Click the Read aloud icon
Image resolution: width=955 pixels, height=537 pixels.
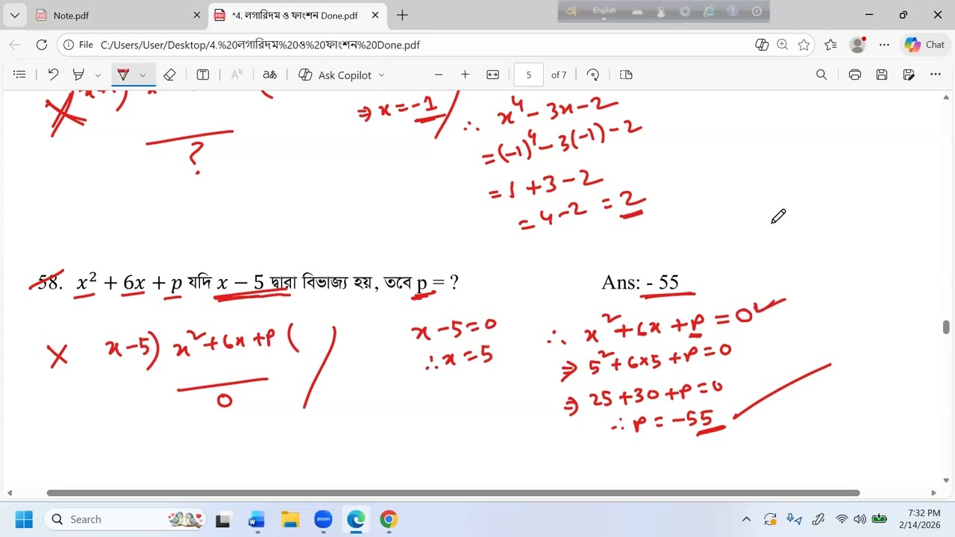coord(237,75)
